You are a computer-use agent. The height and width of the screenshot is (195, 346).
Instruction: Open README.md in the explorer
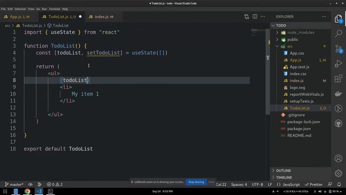click(301, 135)
